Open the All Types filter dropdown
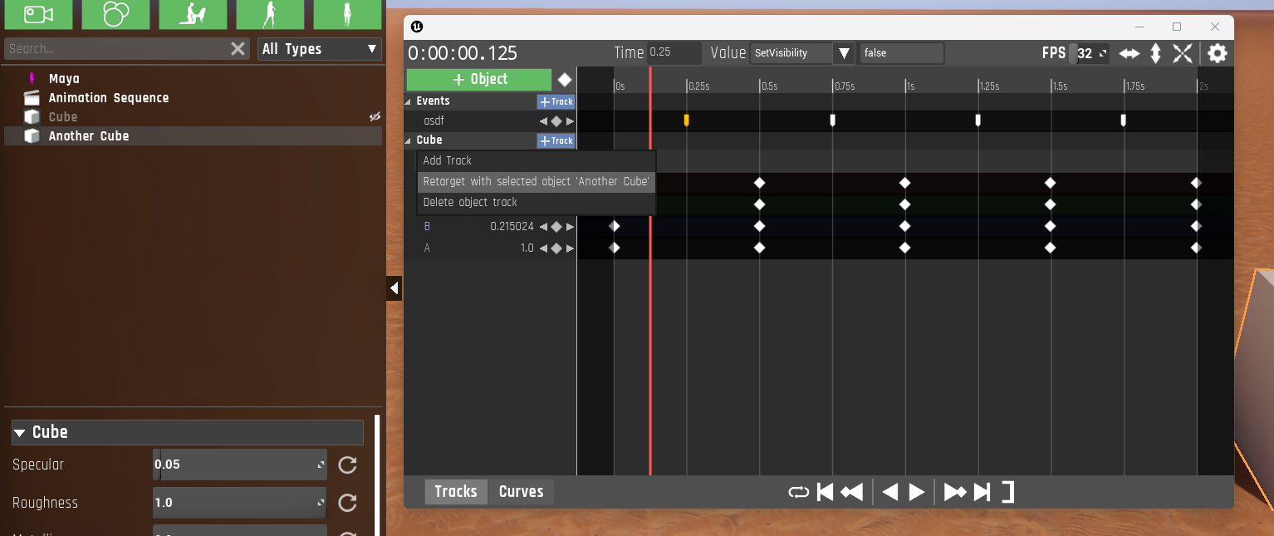 tap(319, 49)
